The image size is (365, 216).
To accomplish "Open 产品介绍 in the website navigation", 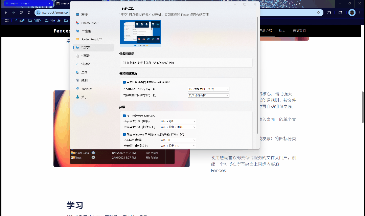I will 266,30.
